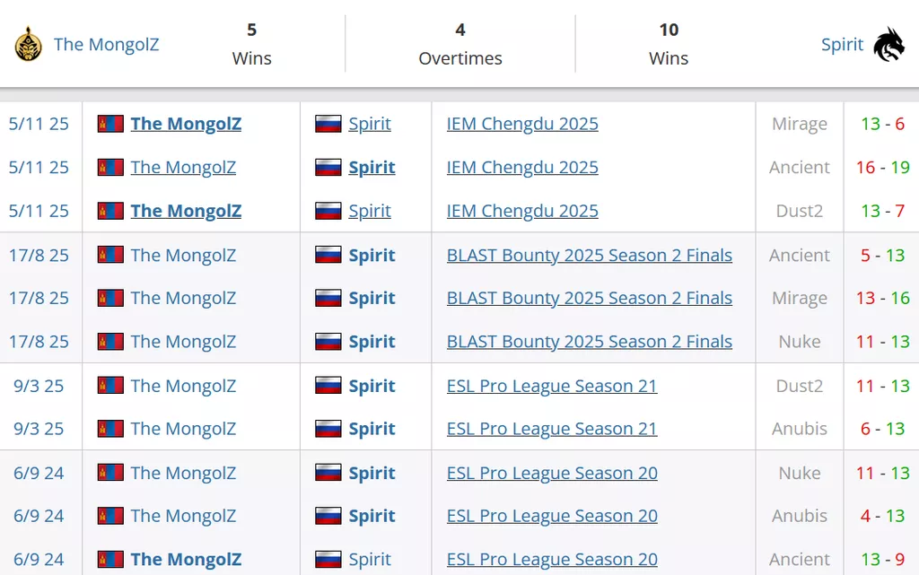Click Russian flag in the 4-13 Anubis row
This screenshot has height=575, width=919.
pos(328,516)
